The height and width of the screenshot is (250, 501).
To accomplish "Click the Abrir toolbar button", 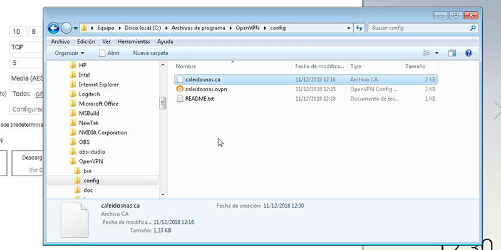I will pos(110,53).
